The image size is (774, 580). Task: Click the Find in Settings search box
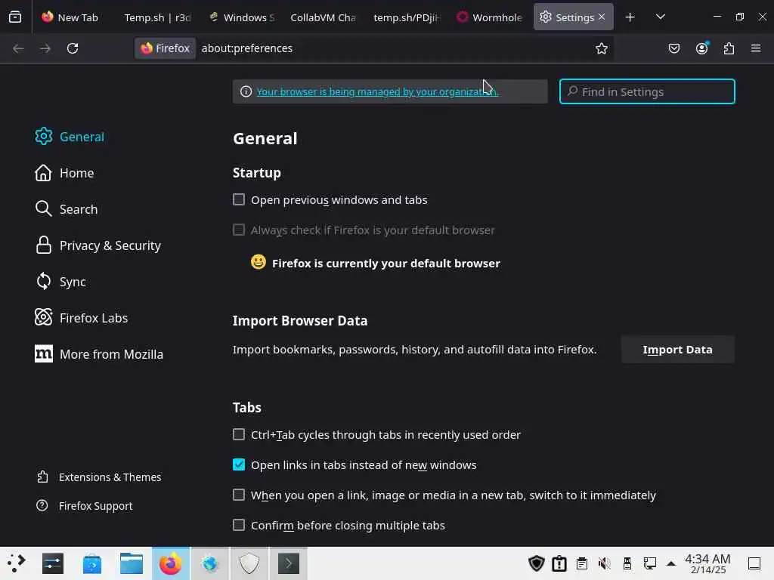click(647, 91)
